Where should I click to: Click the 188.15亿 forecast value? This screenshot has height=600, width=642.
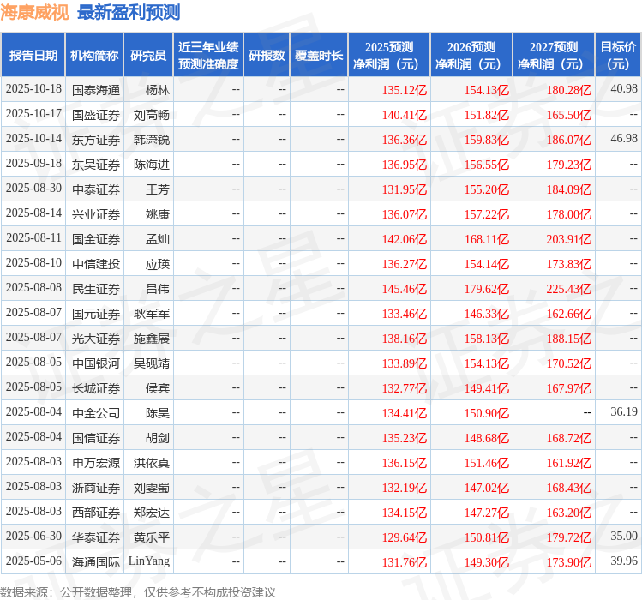[x=568, y=339]
